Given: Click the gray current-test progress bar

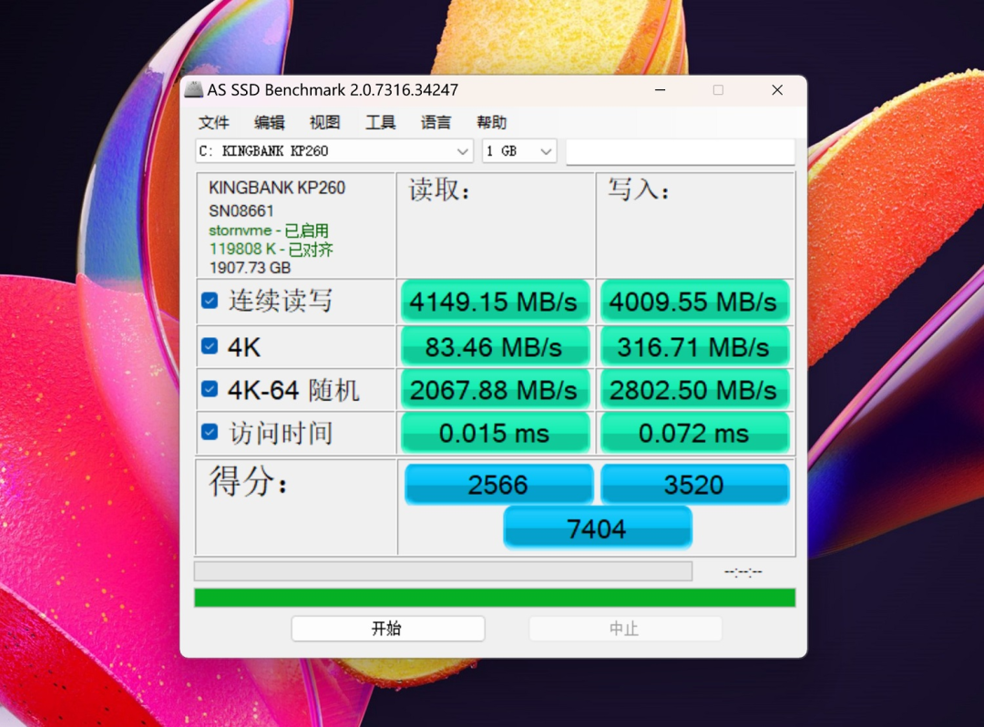Looking at the screenshot, I should [x=443, y=571].
